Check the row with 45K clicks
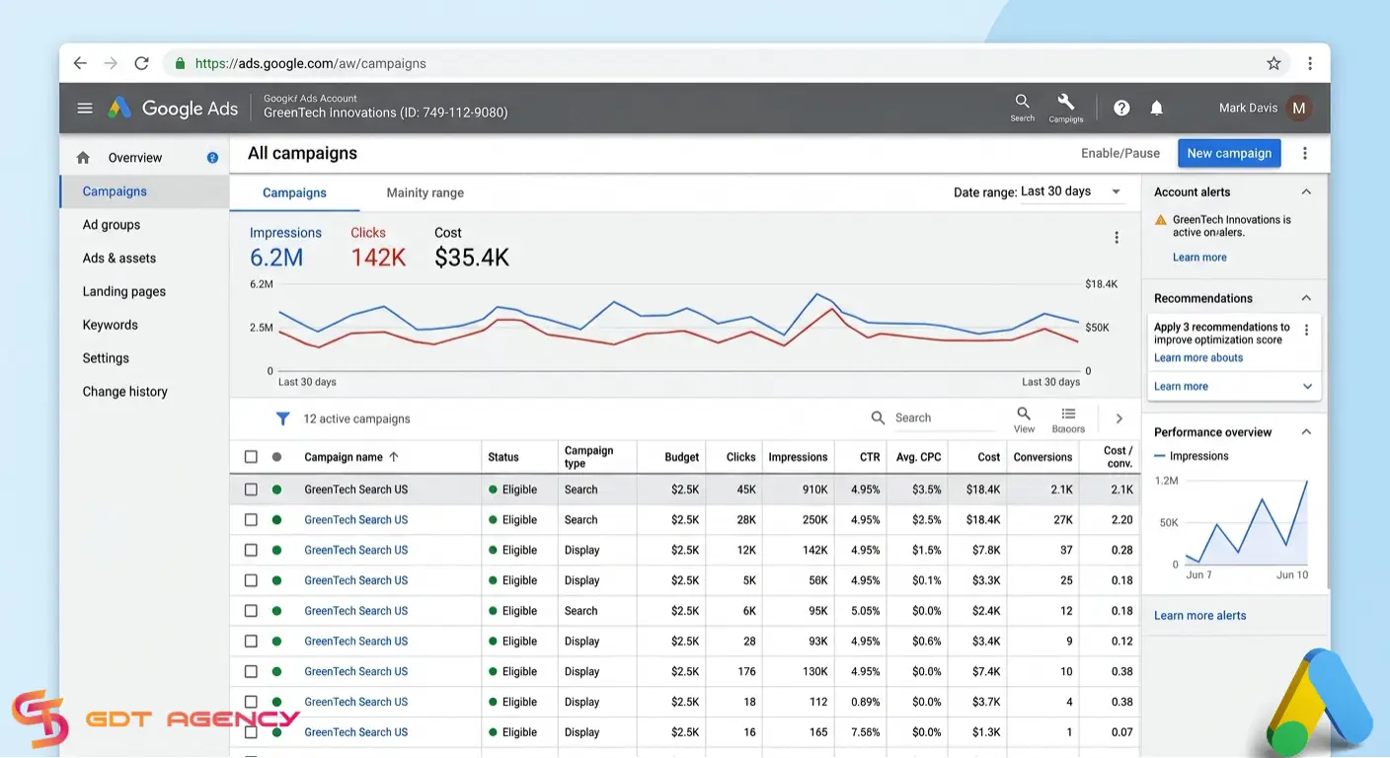This screenshot has height=758, width=1390. coord(251,490)
